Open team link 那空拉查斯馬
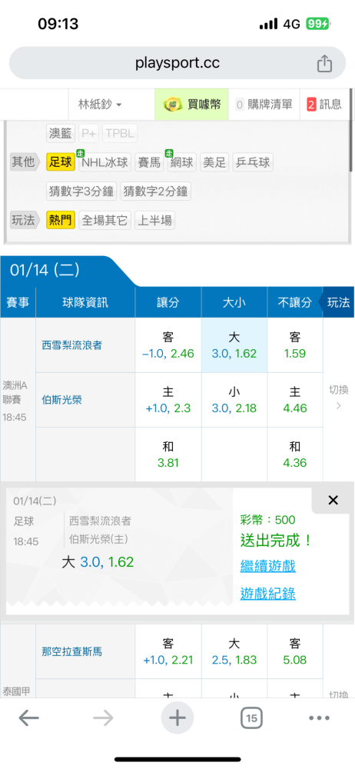The image size is (355, 769). point(72,652)
